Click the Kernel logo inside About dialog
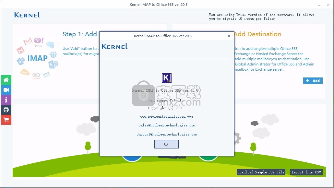This screenshot has width=334, height=188. (114, 46)
